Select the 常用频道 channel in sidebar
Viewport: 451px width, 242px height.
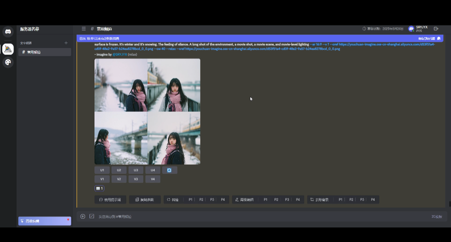[44, 52]
